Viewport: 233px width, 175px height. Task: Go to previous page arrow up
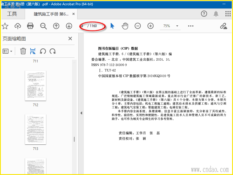click(x=56, y=26)
